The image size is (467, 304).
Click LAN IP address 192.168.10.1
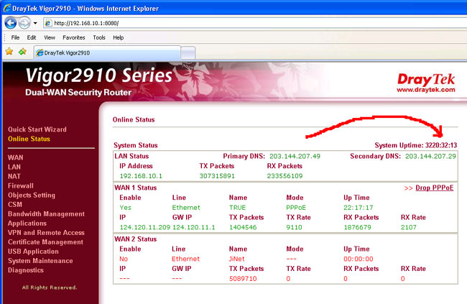[141, 176]
